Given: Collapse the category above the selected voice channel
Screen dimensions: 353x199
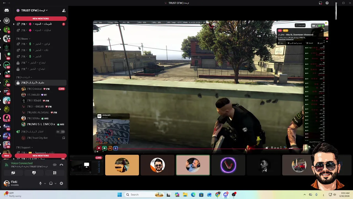Looking at the screenshot, I should coord(24,77).
